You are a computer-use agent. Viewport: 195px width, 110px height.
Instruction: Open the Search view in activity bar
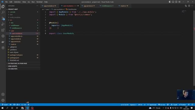(3, 12)
